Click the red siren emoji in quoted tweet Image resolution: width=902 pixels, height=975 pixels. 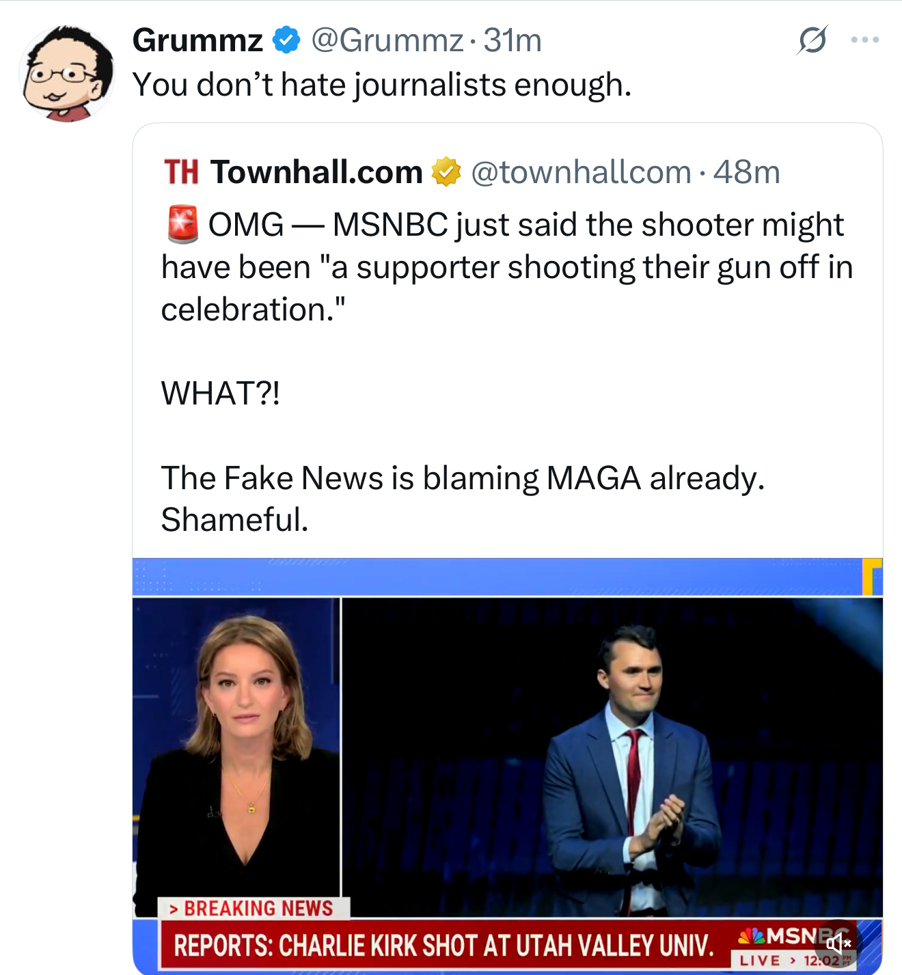point(182,224)
